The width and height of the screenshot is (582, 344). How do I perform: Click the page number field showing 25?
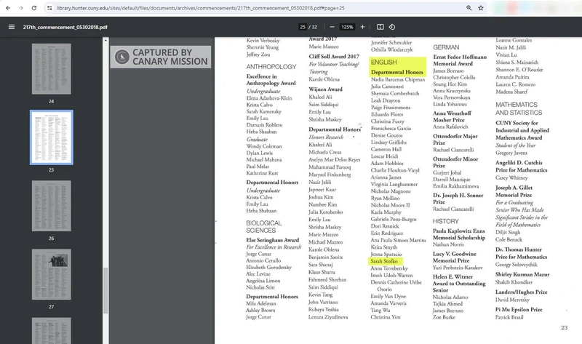(x=302, y=27)
